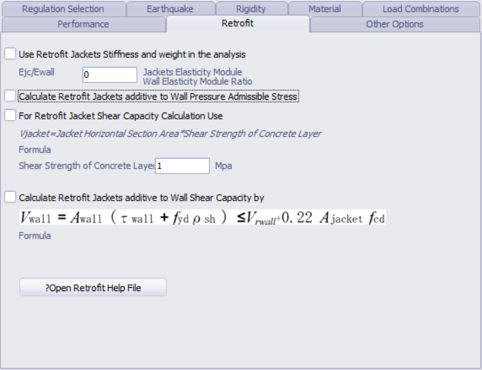This screenshot has width=482, height=370.
Task: Select the Retrofit tab
Action: click(x=237, y=24)
